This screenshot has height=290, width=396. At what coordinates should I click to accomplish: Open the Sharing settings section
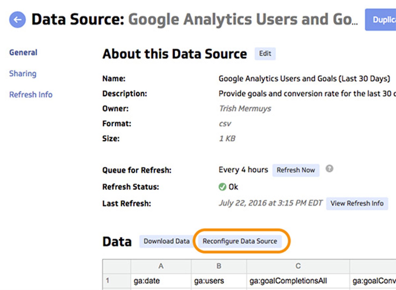coord(23,74)
